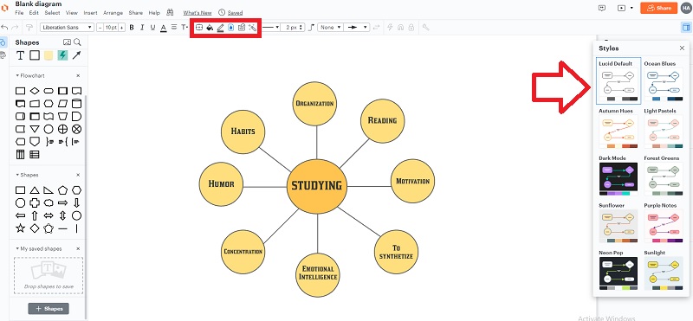Open the Edit menu
The width and height of the screenshot is (693, 321).
click(x=34, y=13)
